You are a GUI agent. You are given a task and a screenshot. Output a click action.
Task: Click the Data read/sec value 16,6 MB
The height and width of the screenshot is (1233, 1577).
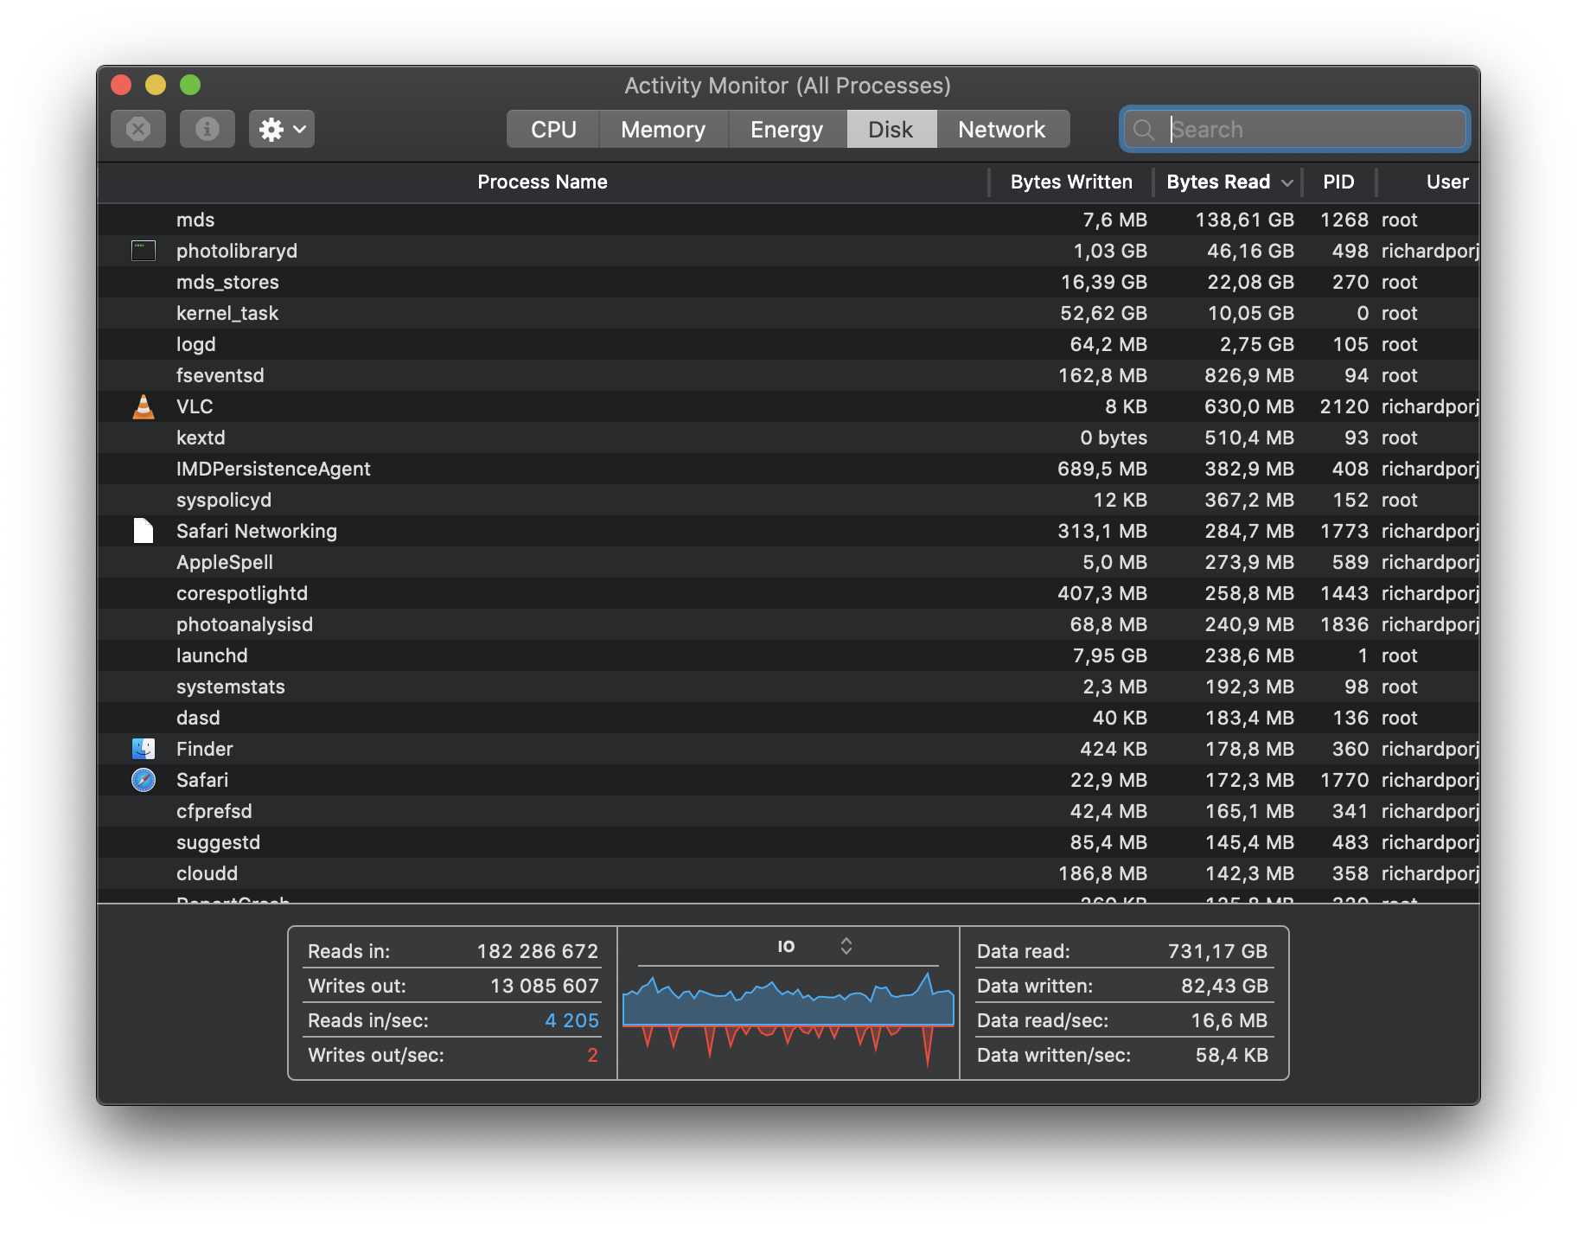click(x=1229, y=1020)
